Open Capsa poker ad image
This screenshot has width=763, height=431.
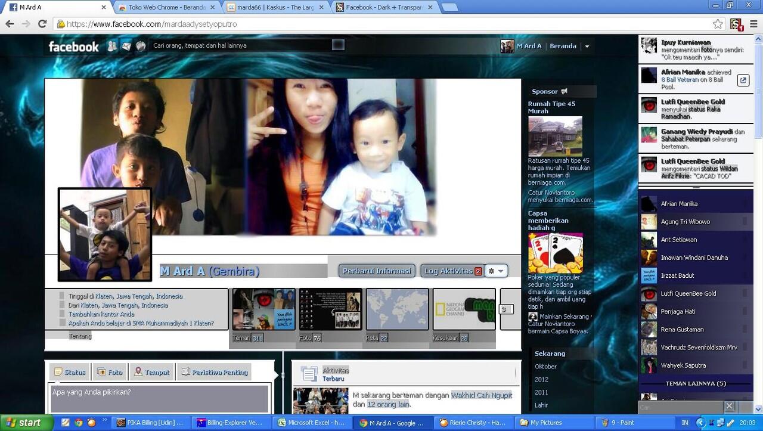click(555, 253)
